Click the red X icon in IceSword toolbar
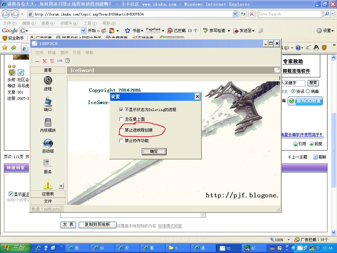The height and width of the screenshot is (253, 337). click(44, 61)
